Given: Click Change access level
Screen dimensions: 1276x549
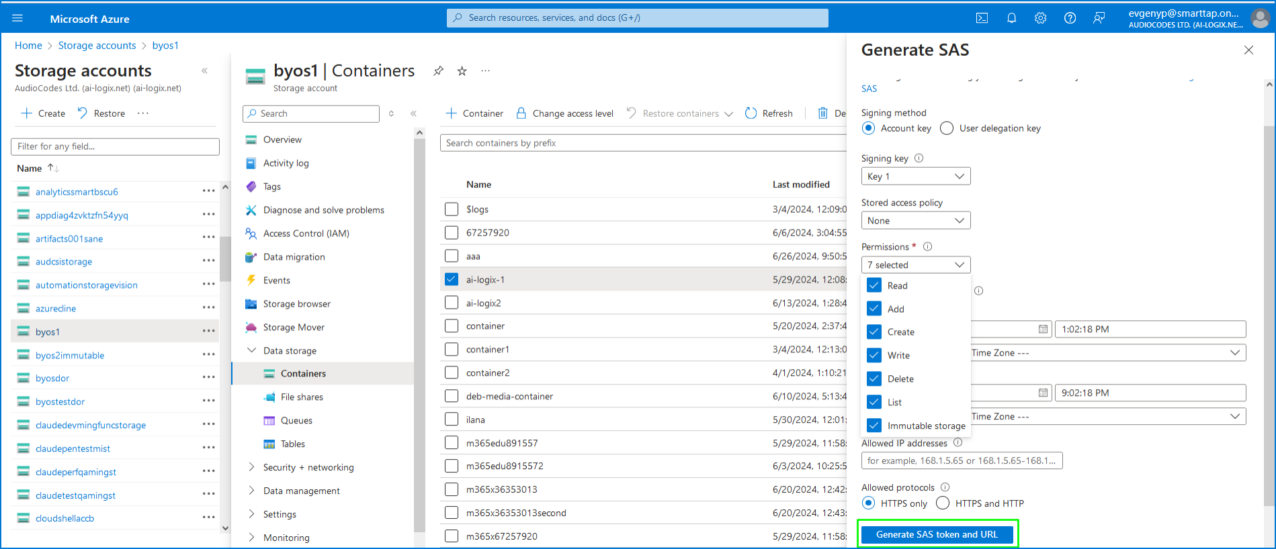Looking at the screenshot, I should click(564, 113).
